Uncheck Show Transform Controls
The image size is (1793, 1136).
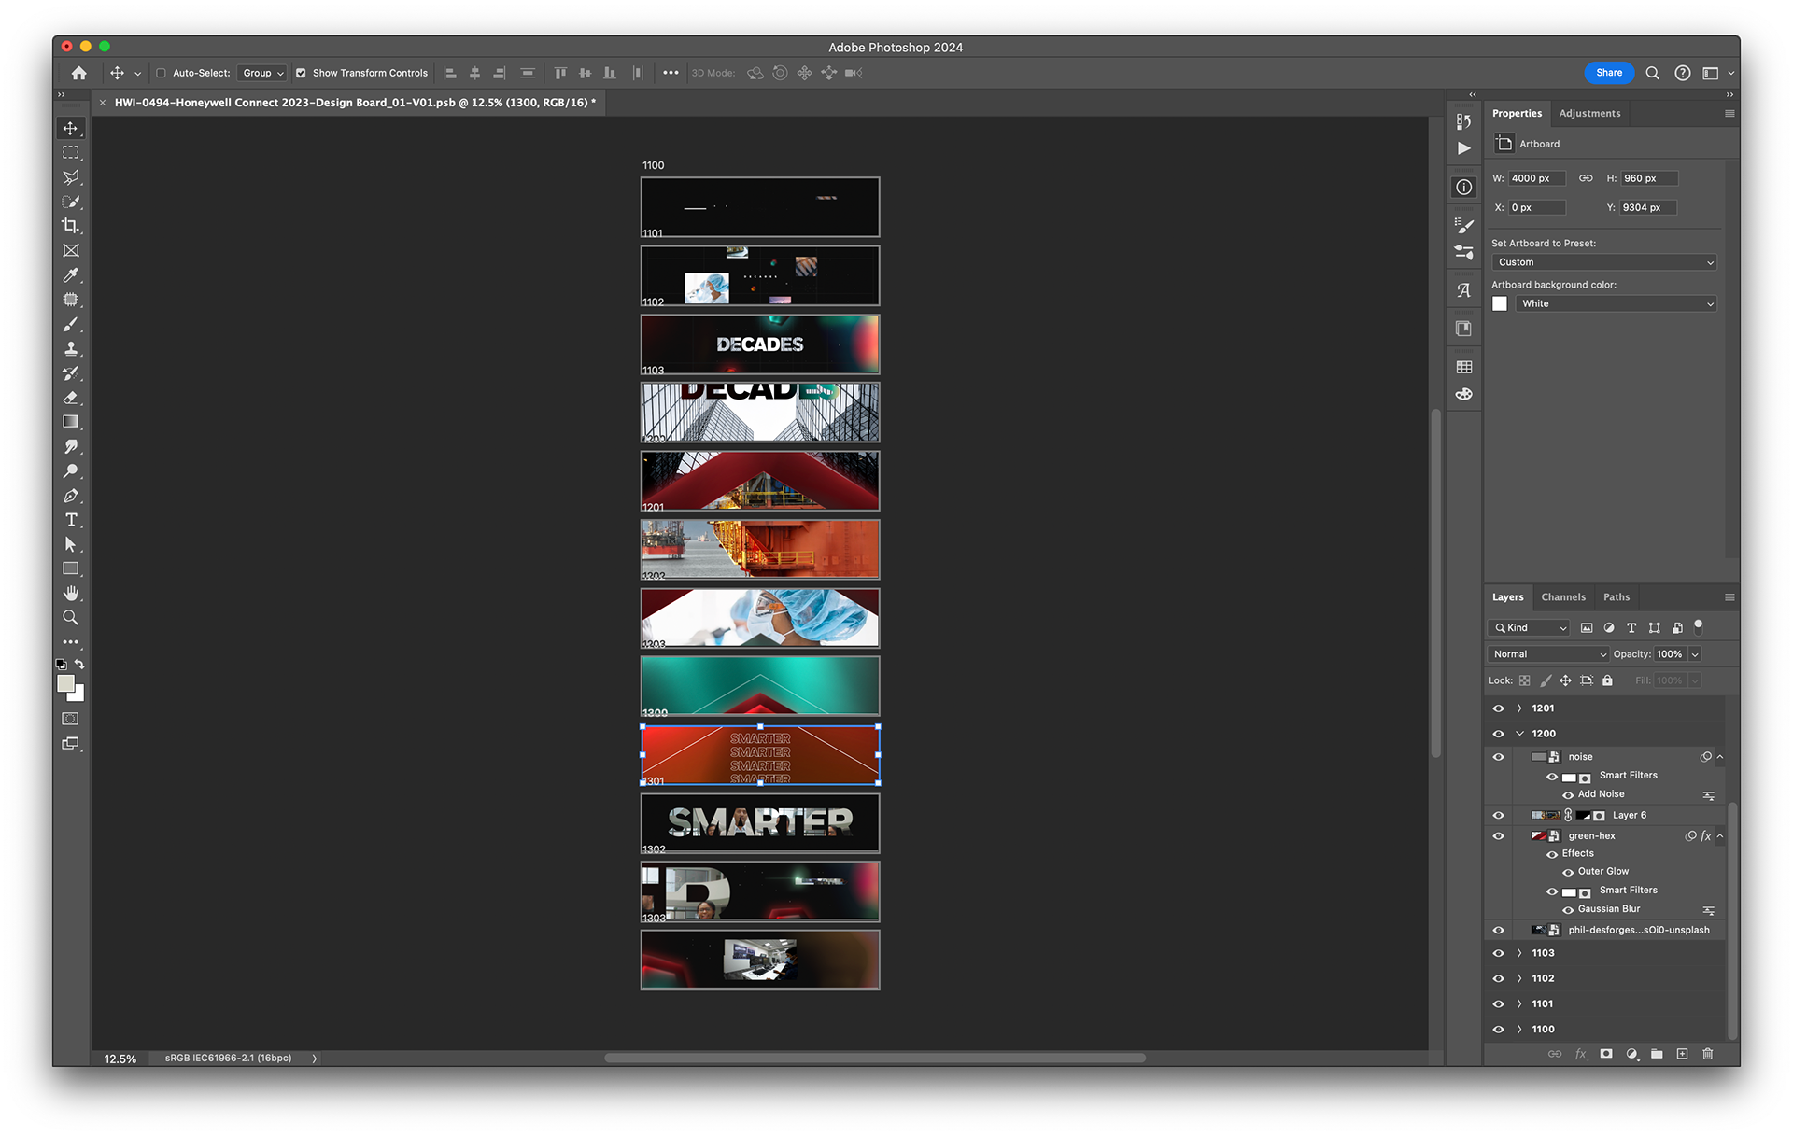tap(301, 73)
